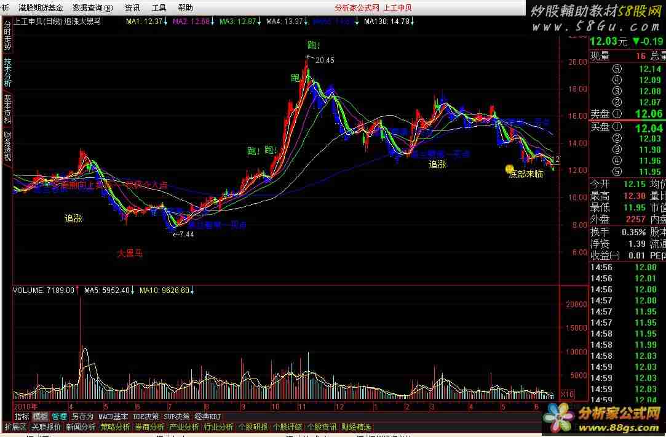Click the 现量 16 value

point(641,55)
